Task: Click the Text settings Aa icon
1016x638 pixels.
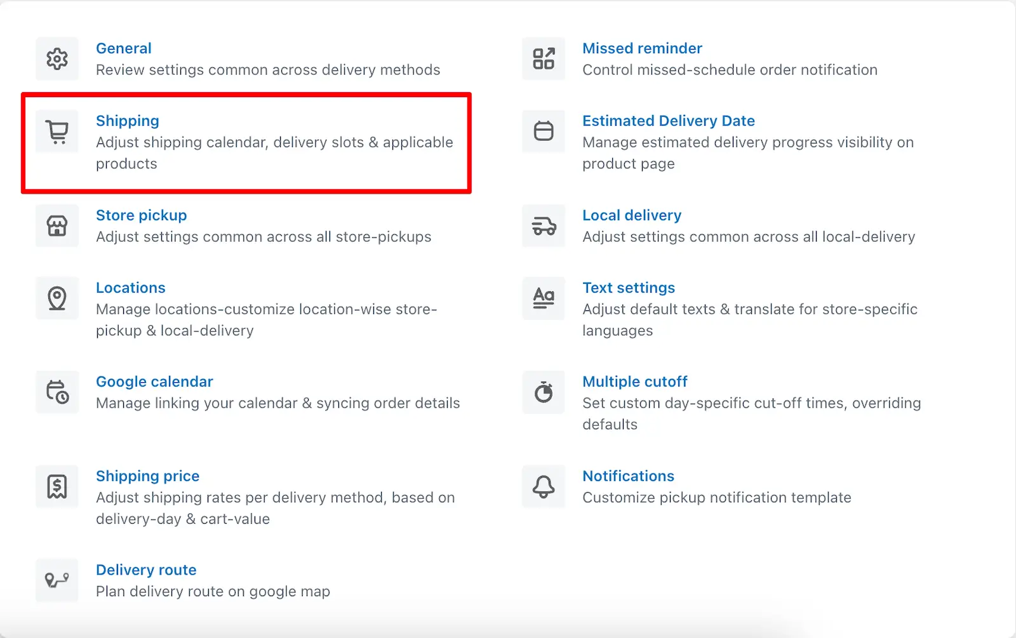Action: click(x=544, y=298)
